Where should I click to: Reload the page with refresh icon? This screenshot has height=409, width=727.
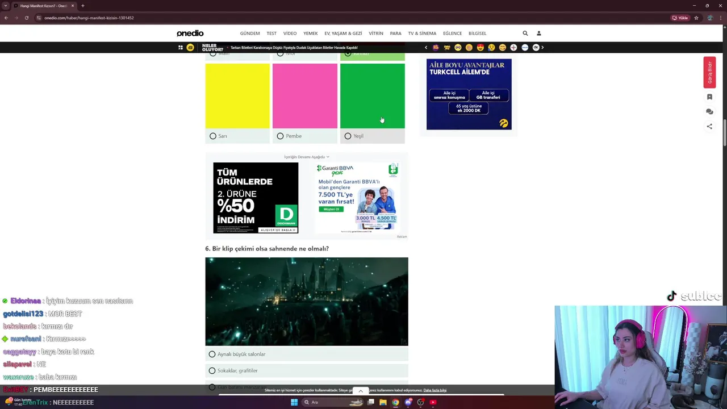[27, 18]
